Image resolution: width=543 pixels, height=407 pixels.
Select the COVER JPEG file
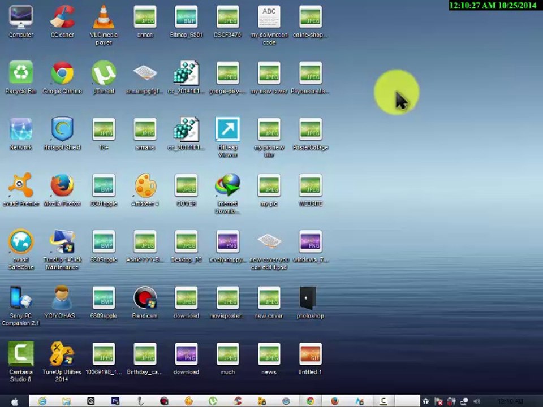click(186, 190)
